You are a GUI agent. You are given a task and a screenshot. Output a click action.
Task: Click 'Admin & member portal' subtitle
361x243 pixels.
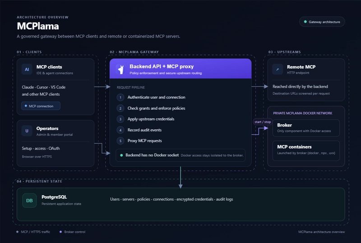[55, 135]
